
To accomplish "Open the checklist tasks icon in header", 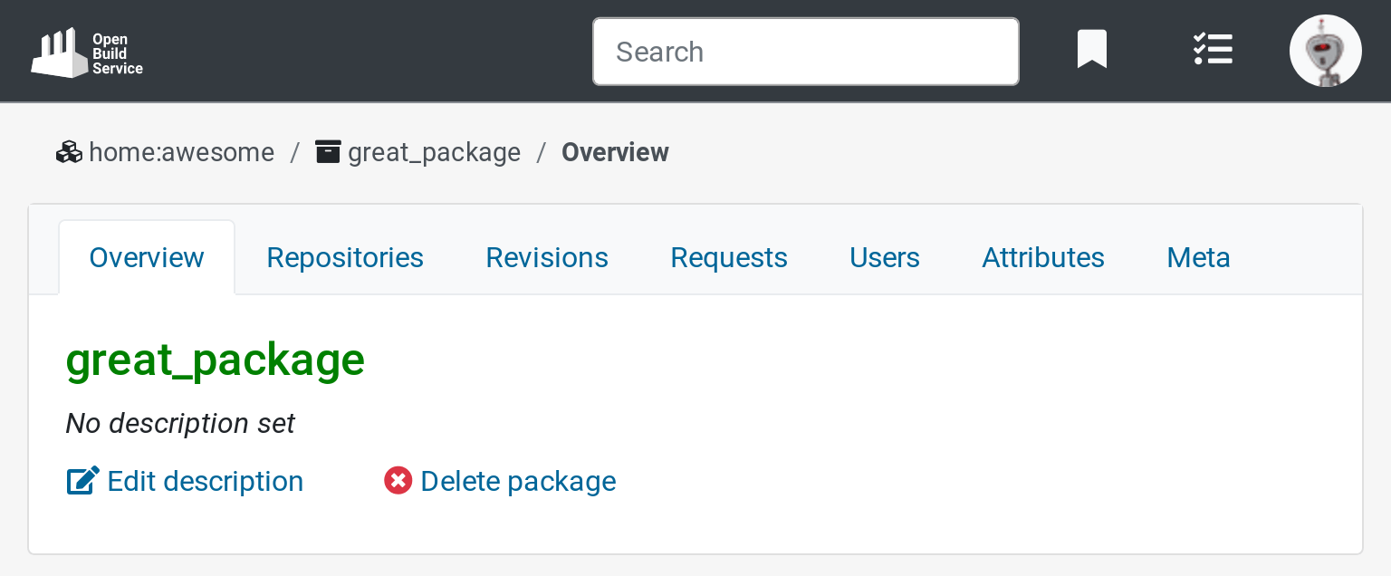I will pos(1213,50).
